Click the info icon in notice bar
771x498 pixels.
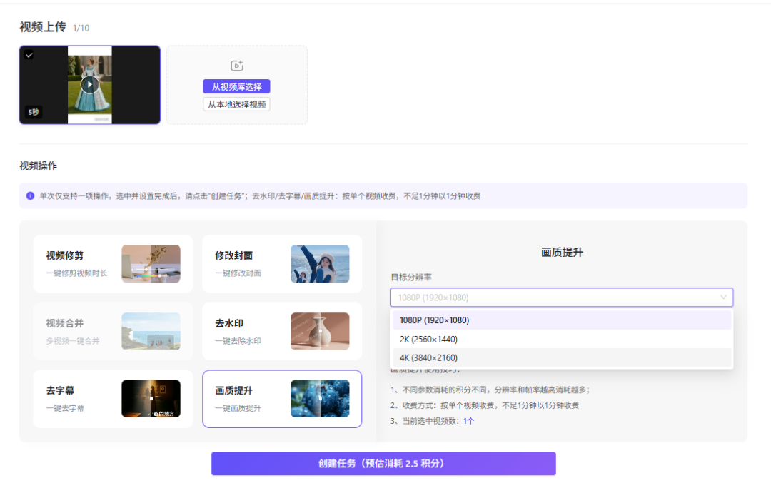point(30,195)
